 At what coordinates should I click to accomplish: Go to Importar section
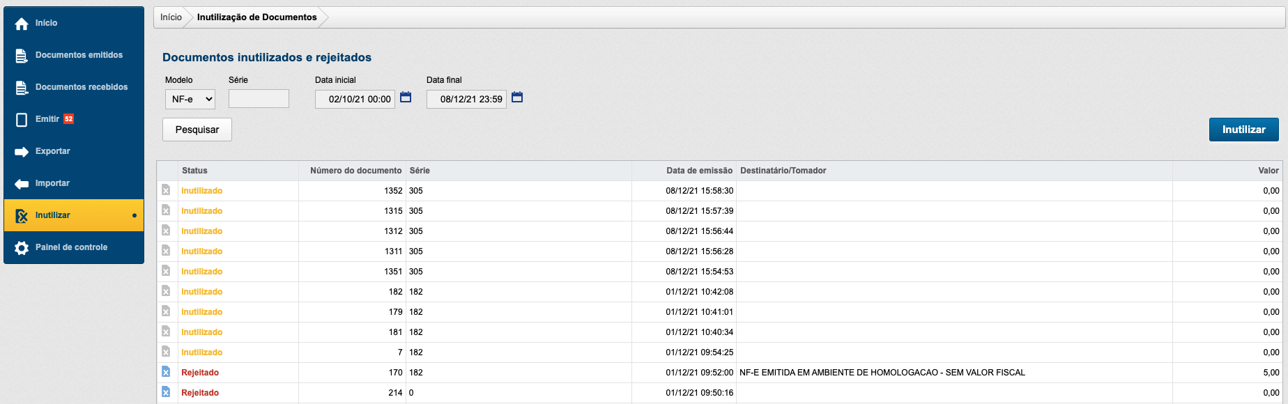(52, 183)
